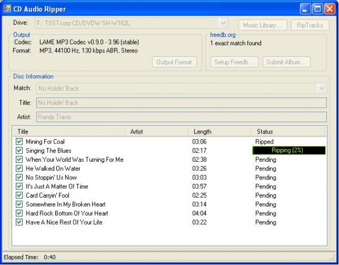
Task: Select the He Walked On Water title
Action: (x=53, y=168)
